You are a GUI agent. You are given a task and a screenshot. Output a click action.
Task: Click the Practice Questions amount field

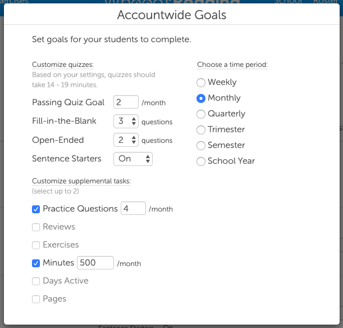point(133,209)
